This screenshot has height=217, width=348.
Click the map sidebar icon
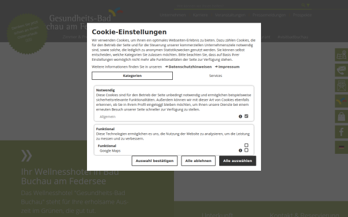(x=342, y=55)
